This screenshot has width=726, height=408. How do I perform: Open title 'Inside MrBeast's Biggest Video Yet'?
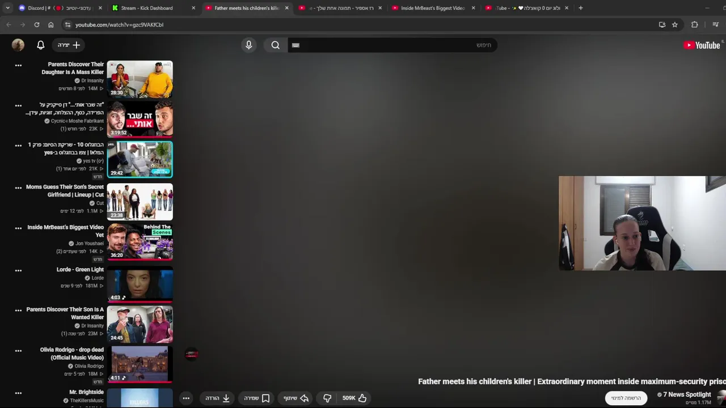66,231
